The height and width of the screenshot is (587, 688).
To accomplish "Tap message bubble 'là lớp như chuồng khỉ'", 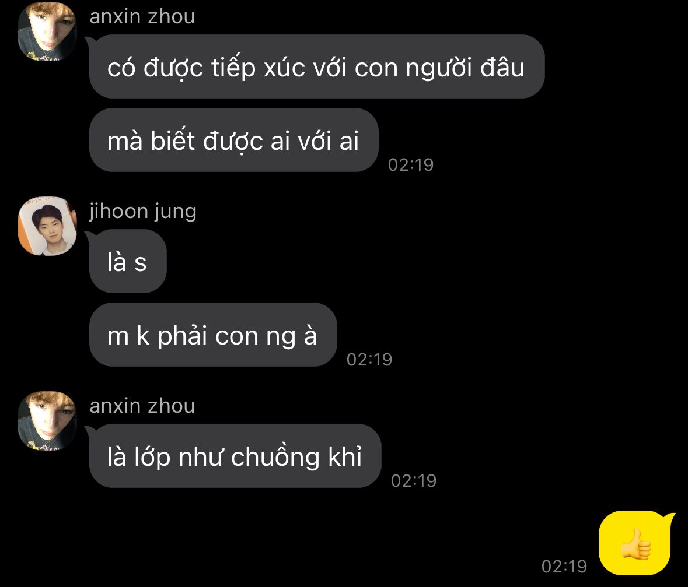I will click(235, 456).
